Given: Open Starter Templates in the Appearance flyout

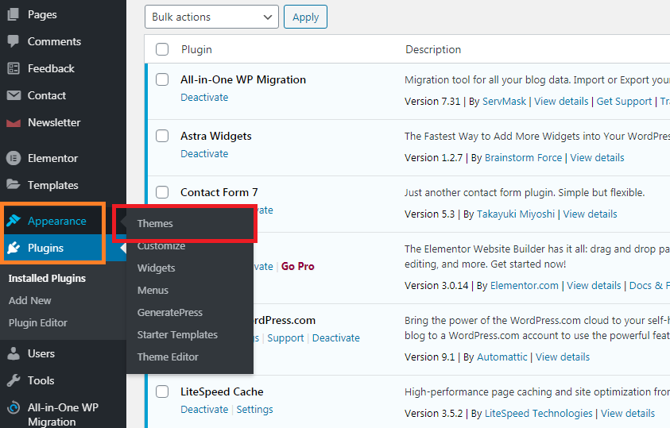Looking at the screenshot, I should (x=177, y=335).
